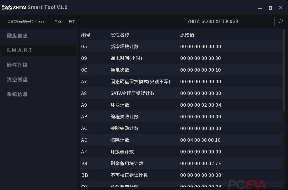Image resolution: width=288 pixels, height=190 pixels.
Task: Select row A9 坏块计数
Action: coord(146,105)
